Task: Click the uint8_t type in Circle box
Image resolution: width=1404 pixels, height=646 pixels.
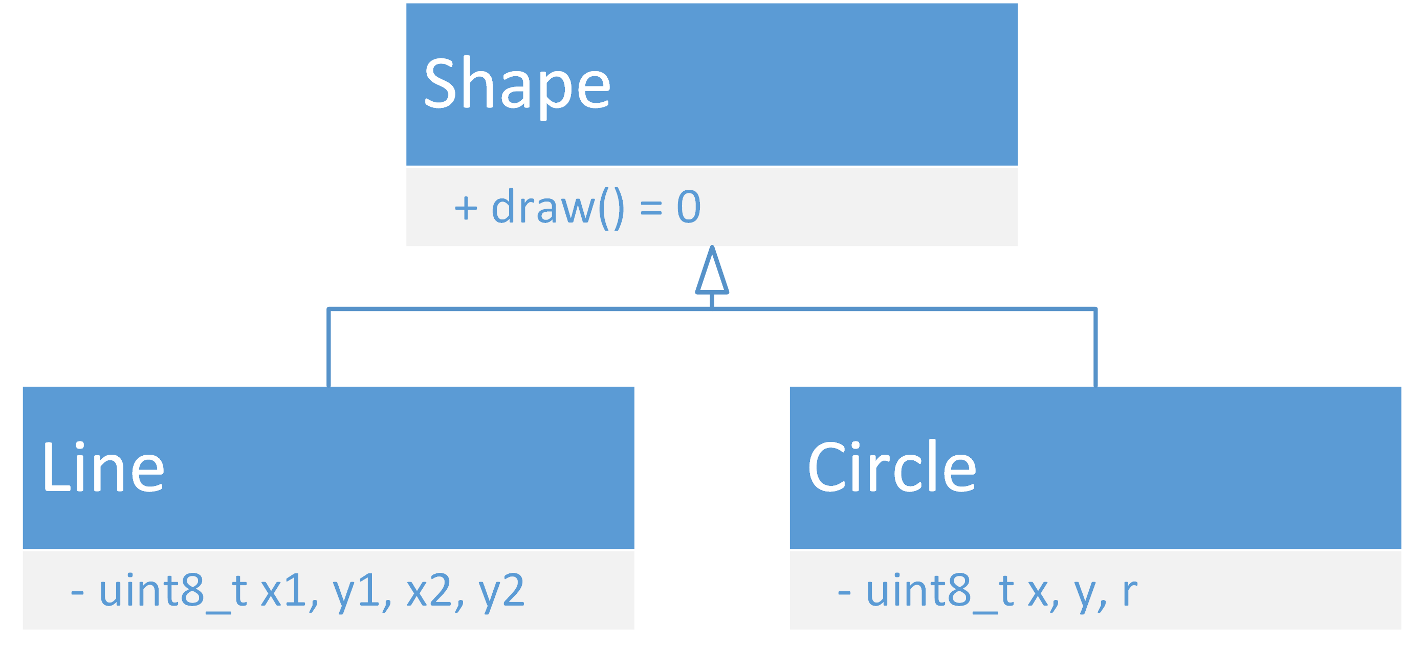Action: (939, 591)
